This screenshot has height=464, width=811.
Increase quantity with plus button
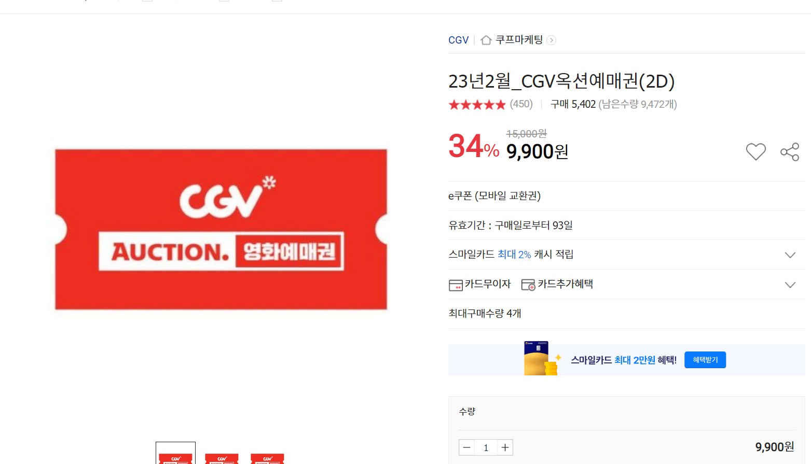click(x=505, y=447)
